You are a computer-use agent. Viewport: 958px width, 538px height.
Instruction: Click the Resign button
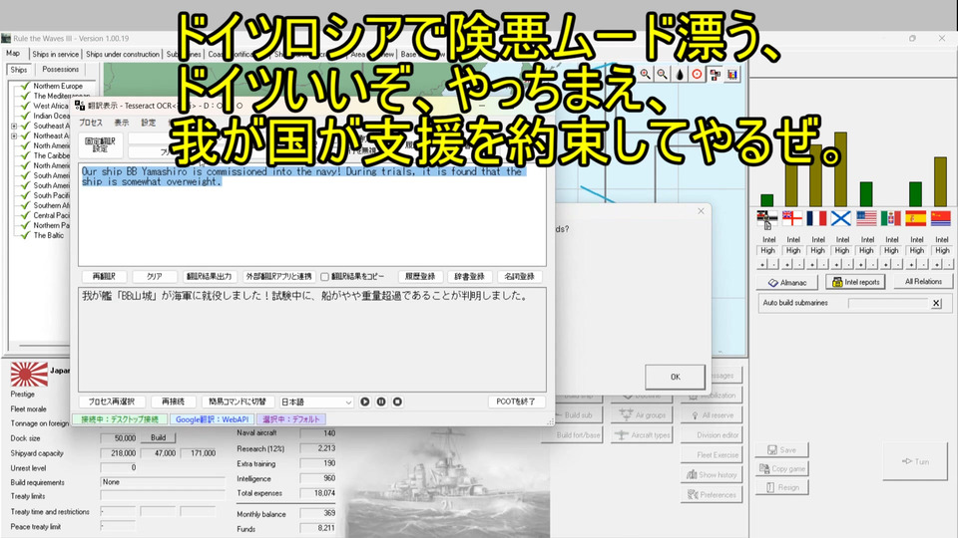click(x=781, y=487)
